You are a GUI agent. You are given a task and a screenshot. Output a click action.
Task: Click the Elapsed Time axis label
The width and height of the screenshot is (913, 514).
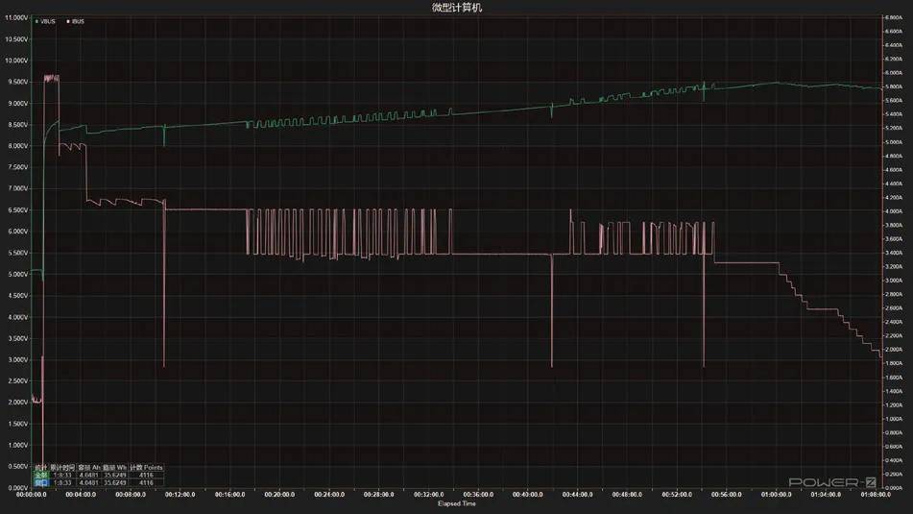pyautogui.click(x=457, y=503)
